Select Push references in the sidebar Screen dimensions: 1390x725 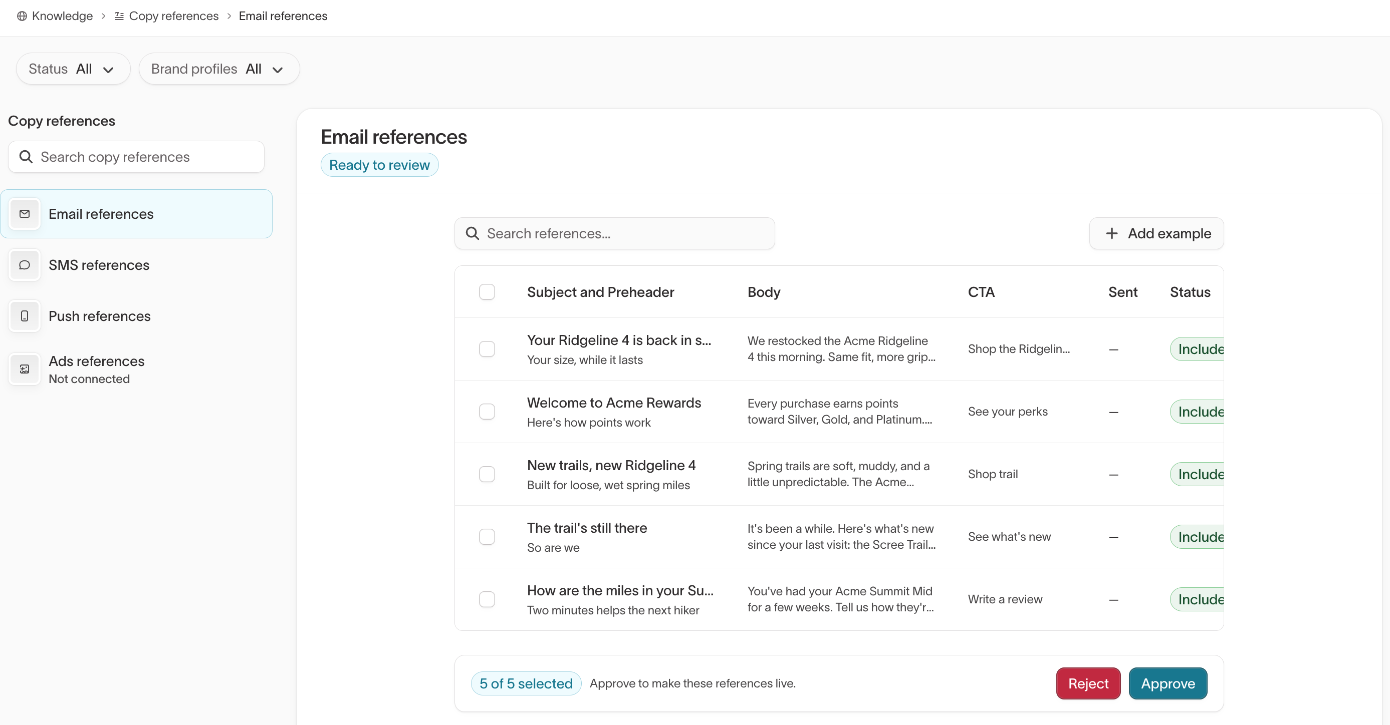[x=136, y=316]
